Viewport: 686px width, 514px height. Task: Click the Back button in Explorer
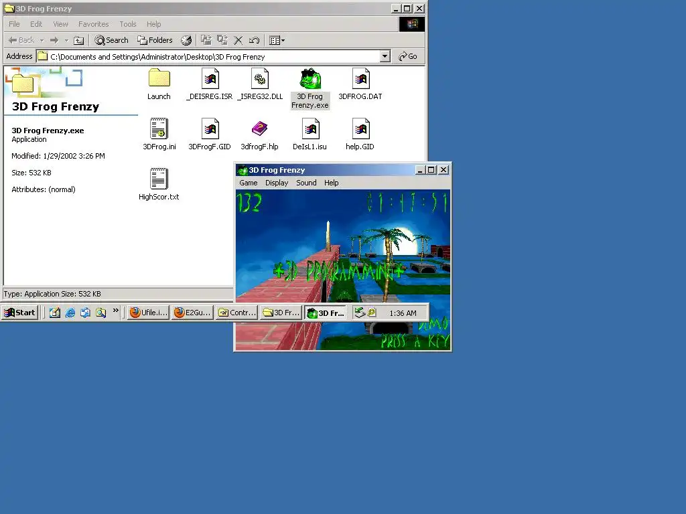[21, 40]
